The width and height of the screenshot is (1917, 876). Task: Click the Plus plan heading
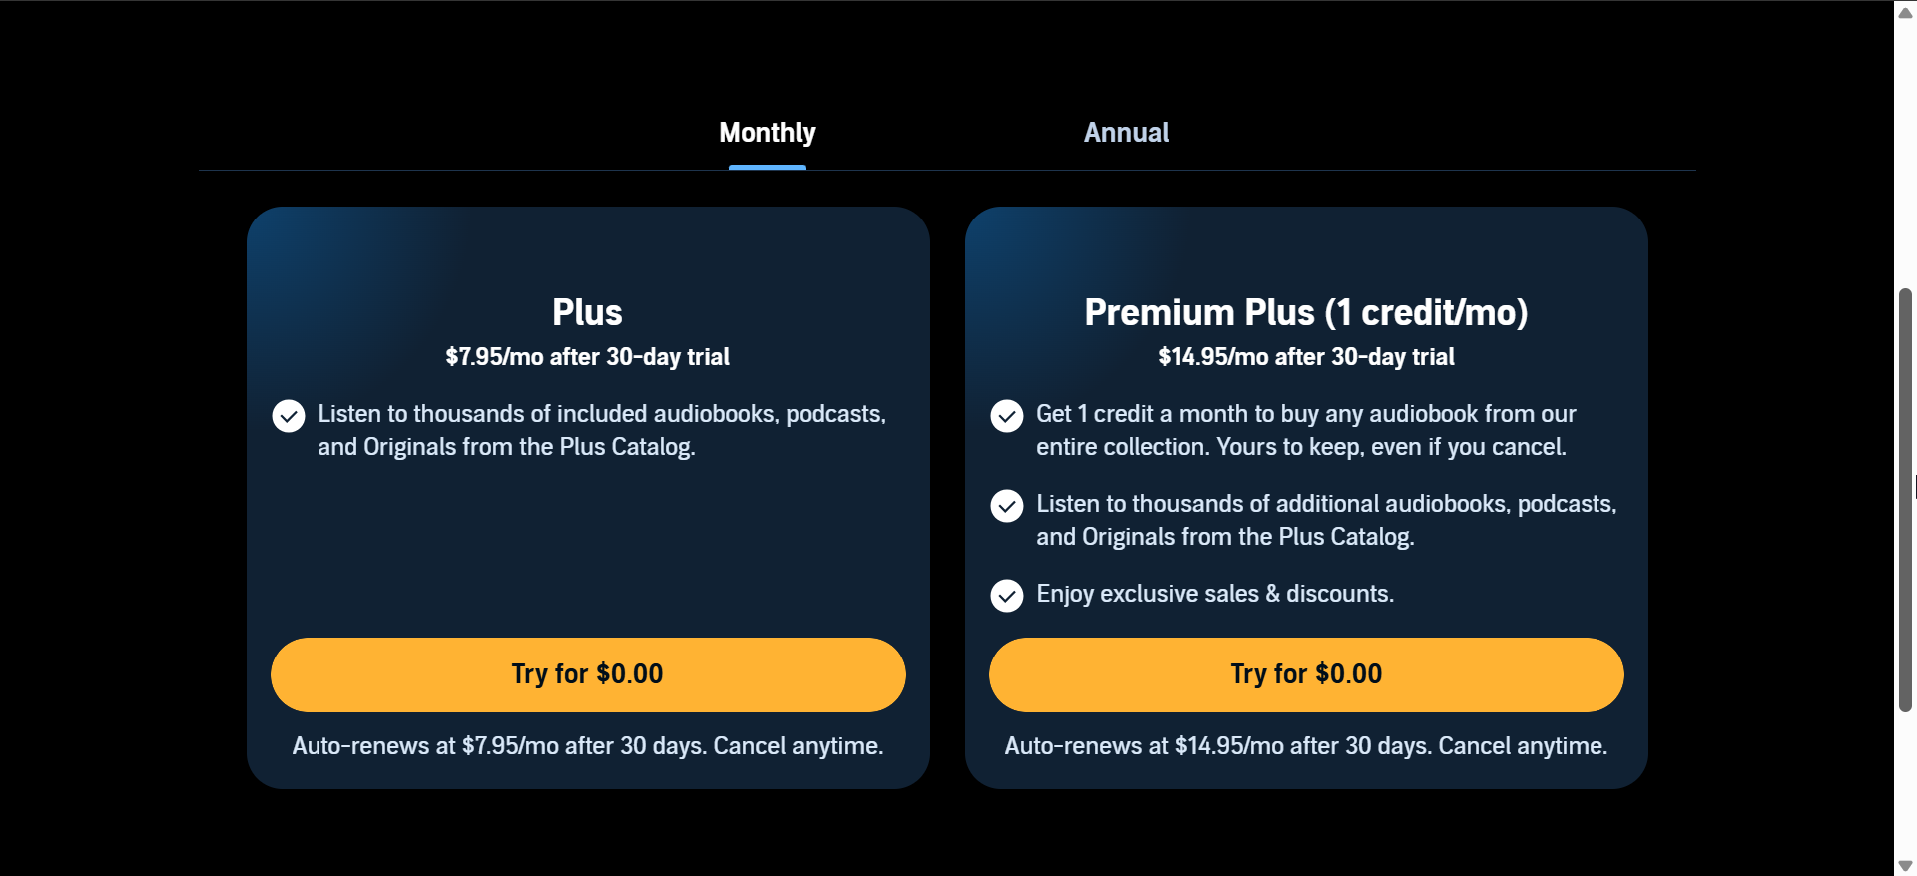[587, 312]
